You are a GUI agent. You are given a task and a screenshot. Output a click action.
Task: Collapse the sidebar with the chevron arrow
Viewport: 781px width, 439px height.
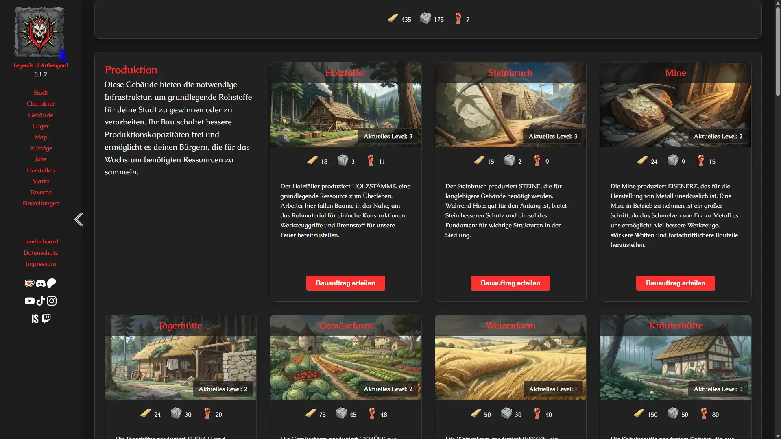(x=79, y=219)
